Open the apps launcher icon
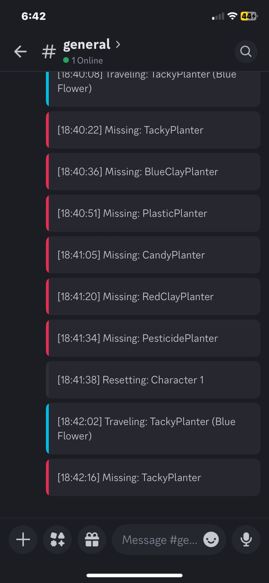 click(57, 540)
